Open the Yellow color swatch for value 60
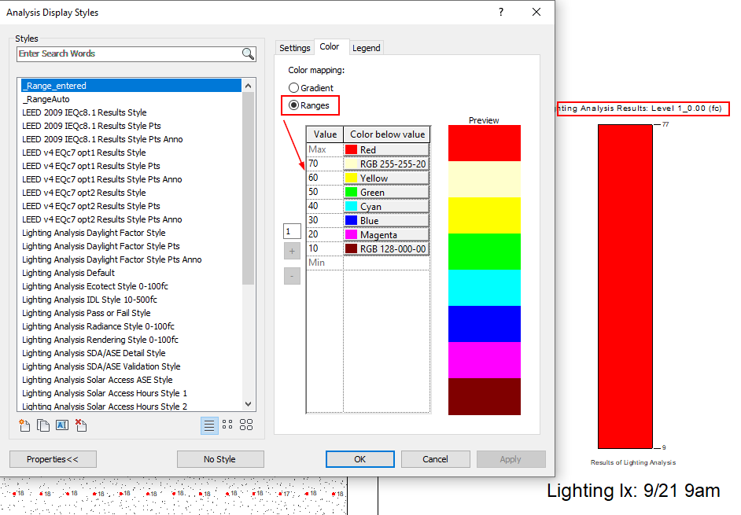 pos(349,177)
